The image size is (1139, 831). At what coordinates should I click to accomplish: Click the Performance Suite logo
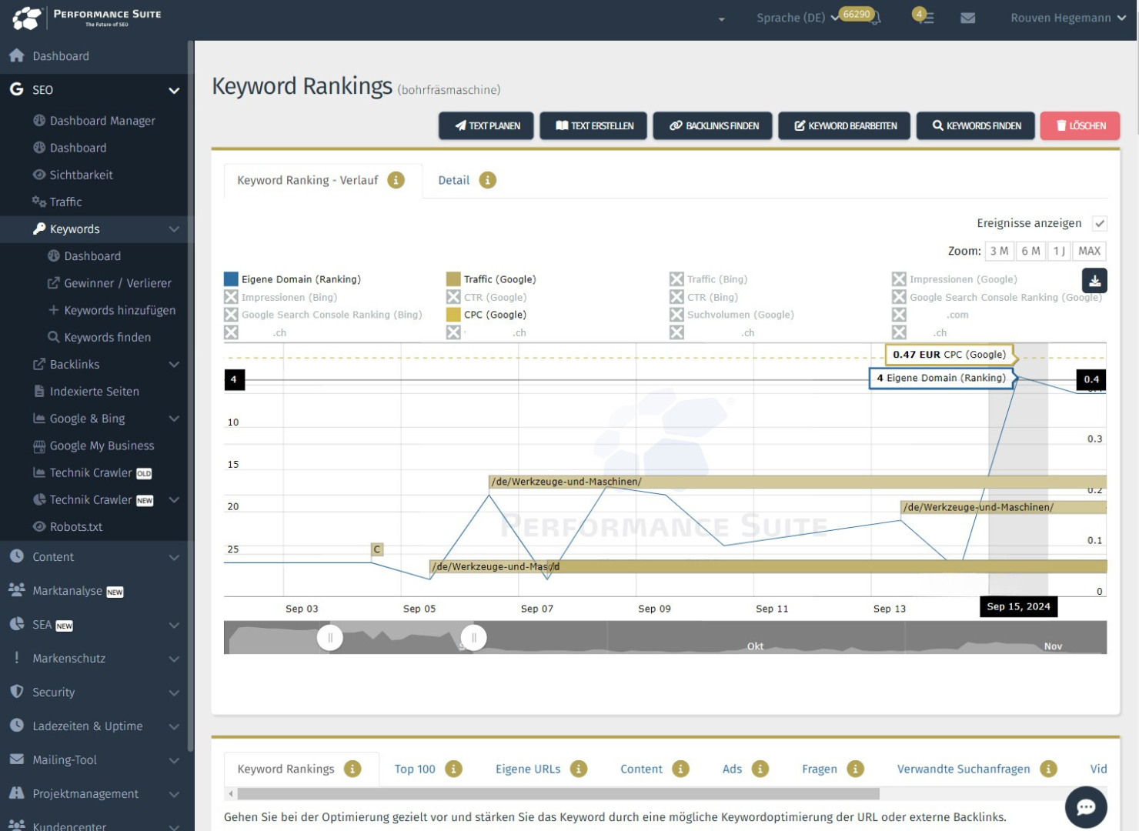86,18
